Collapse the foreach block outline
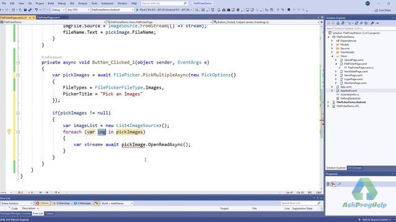The width and height of the screenshot is (396, 222). [x=18, y=132]
